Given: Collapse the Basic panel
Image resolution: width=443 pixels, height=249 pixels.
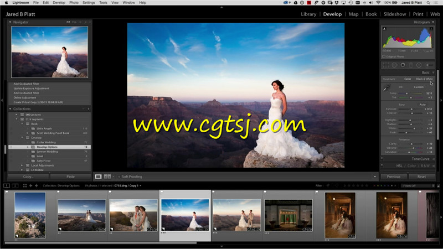Looking at the screenshot, I should click(433, 72).
